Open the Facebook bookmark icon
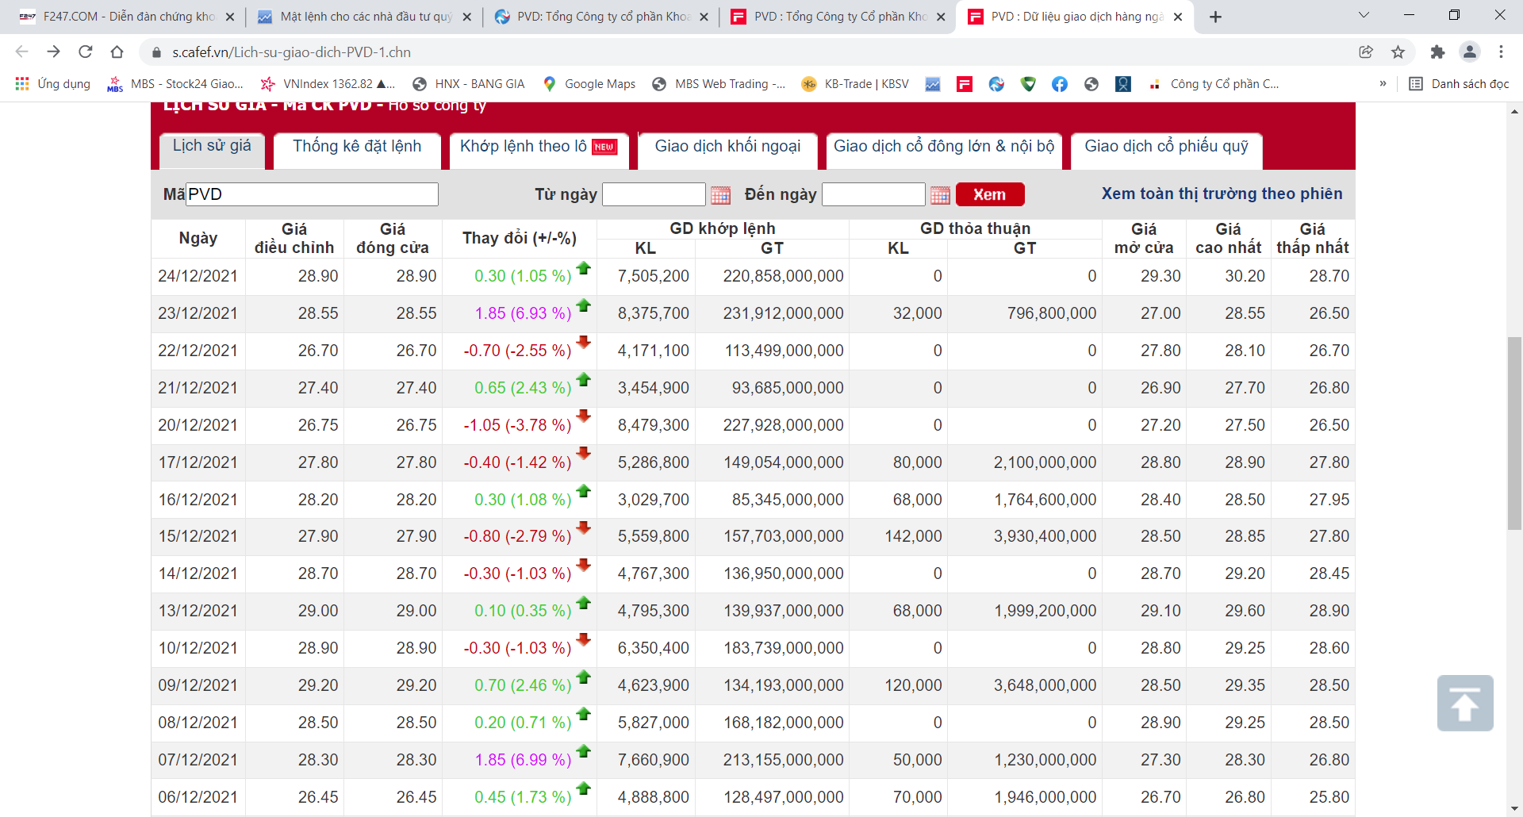 (x=1060, y=84)
